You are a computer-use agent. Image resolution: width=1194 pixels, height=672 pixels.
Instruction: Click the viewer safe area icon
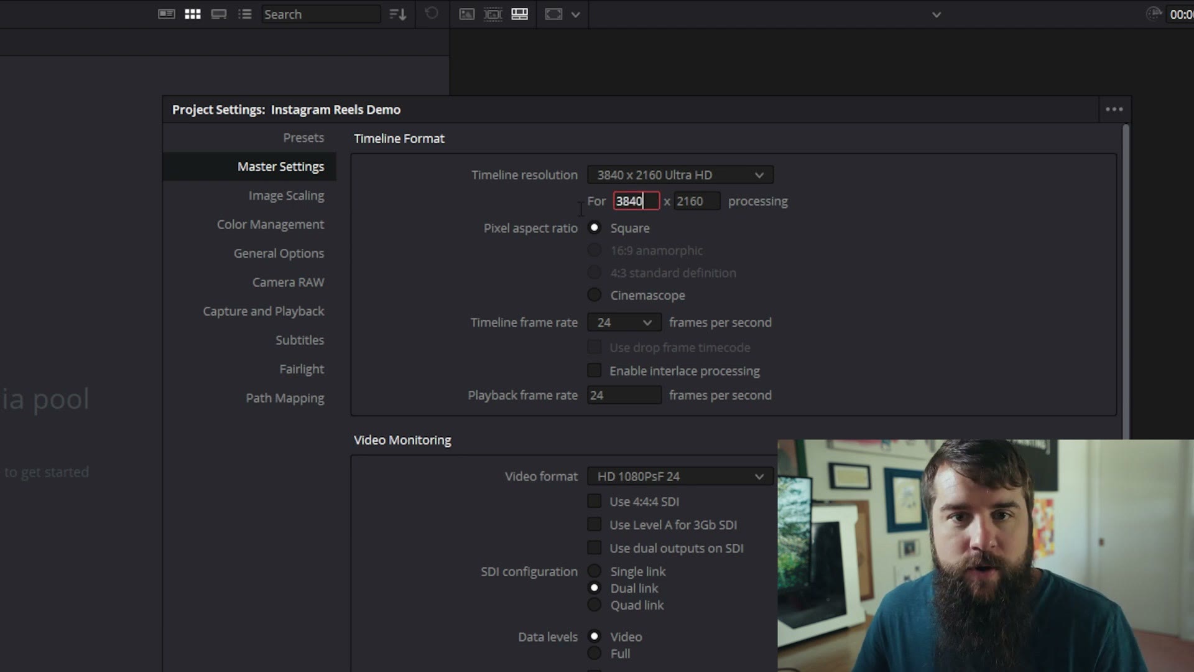pyautogui.click(x=553, y=14)
